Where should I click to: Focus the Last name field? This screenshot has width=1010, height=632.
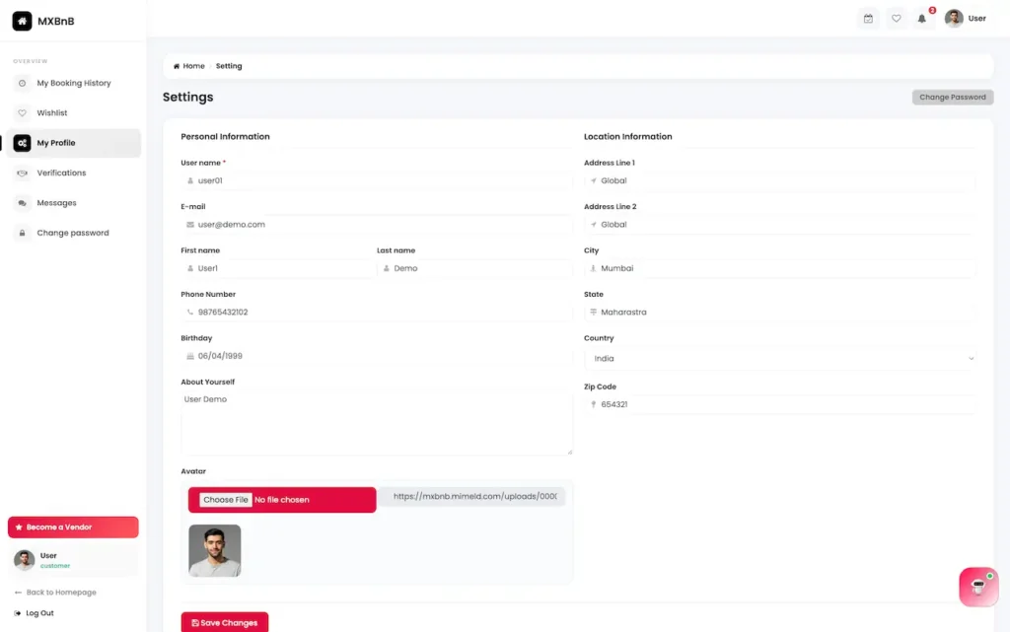click(474, 268)
